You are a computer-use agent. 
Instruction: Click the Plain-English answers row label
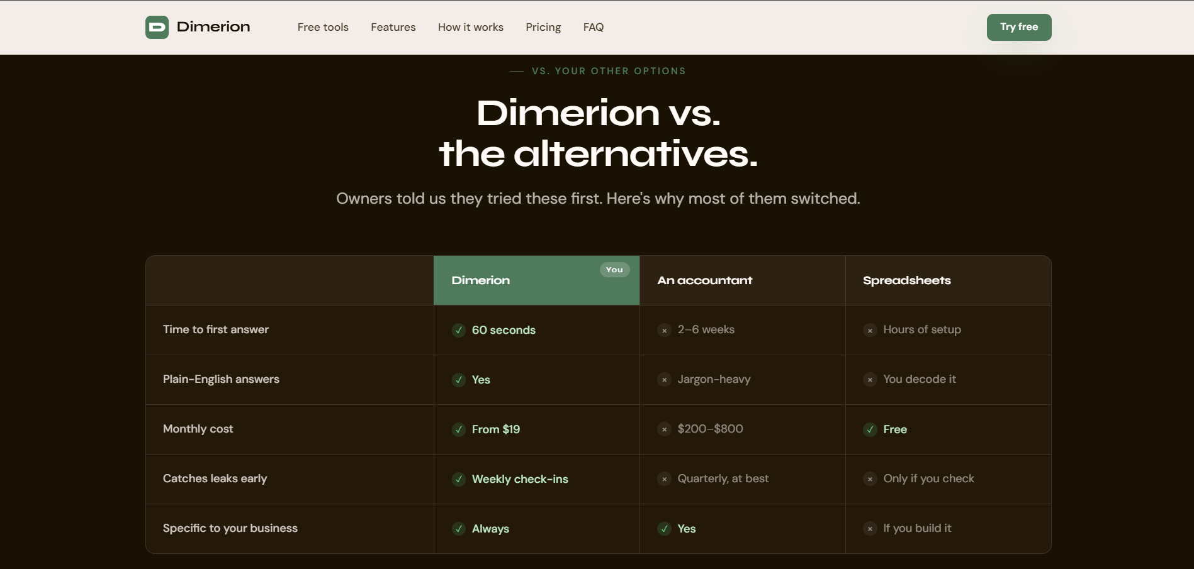[221, 379]
